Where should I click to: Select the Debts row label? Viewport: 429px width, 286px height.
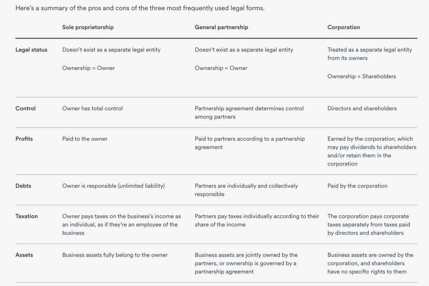pos(23,186)
